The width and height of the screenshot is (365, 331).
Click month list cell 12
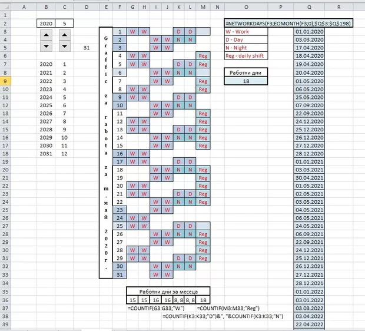coord(65,154)
